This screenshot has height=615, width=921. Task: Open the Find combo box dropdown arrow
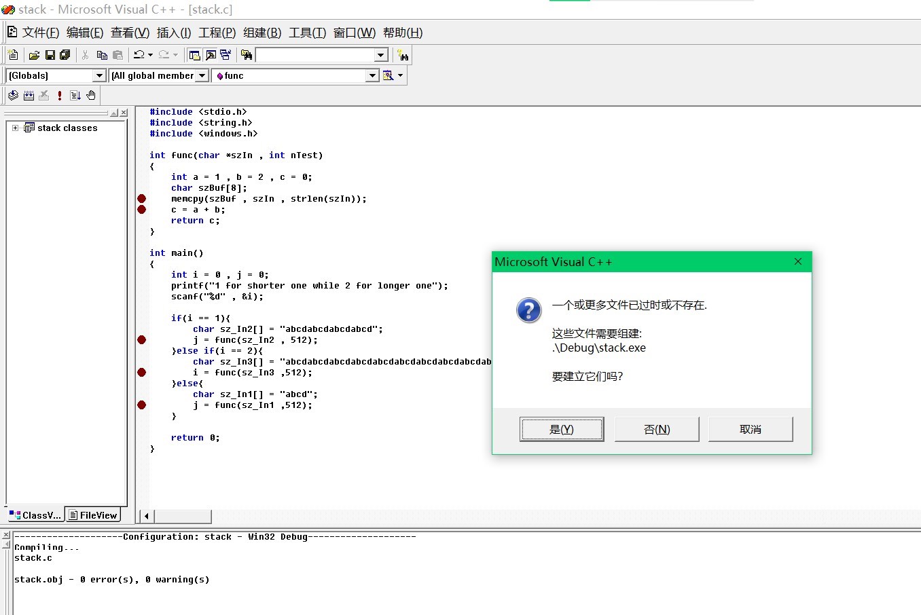click(381, 55)
